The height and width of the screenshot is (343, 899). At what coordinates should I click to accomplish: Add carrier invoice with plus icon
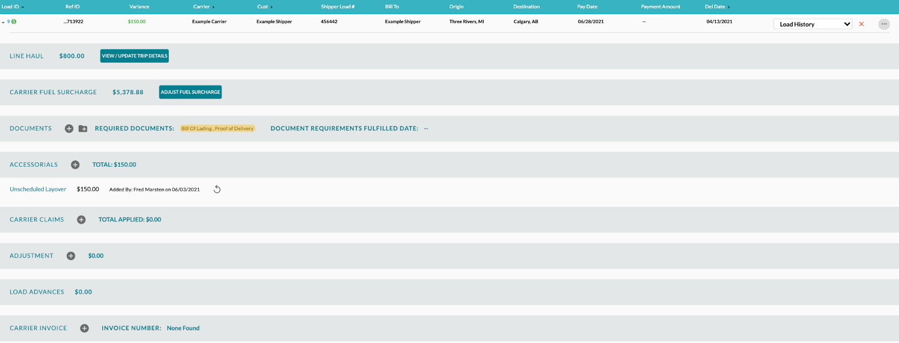click(84, 328)
